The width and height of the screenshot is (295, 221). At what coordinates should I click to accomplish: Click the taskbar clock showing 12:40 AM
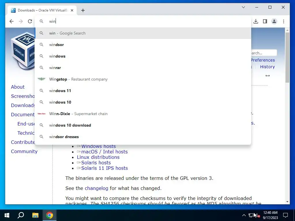[x=270, y=215]
